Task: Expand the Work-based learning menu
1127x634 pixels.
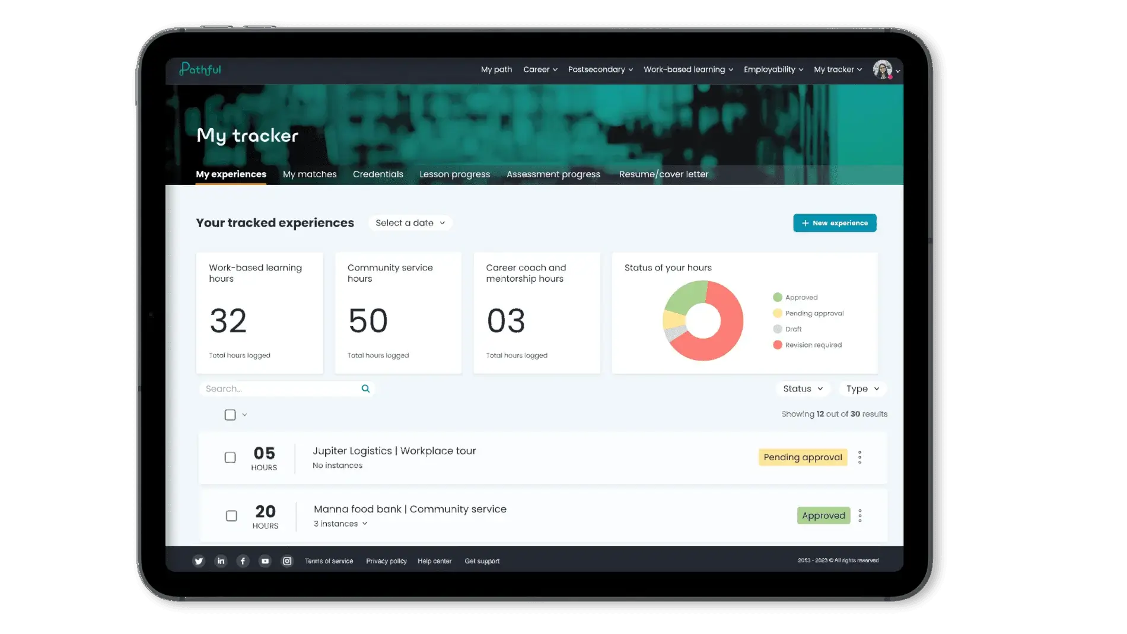Action: pyautogui.click(x=688, y=69)
